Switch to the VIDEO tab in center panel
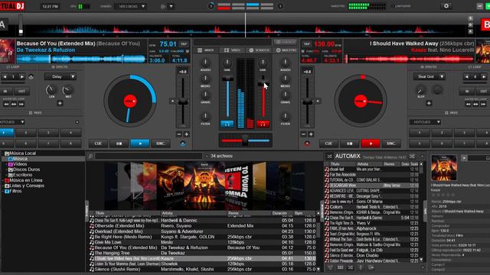 232,50
